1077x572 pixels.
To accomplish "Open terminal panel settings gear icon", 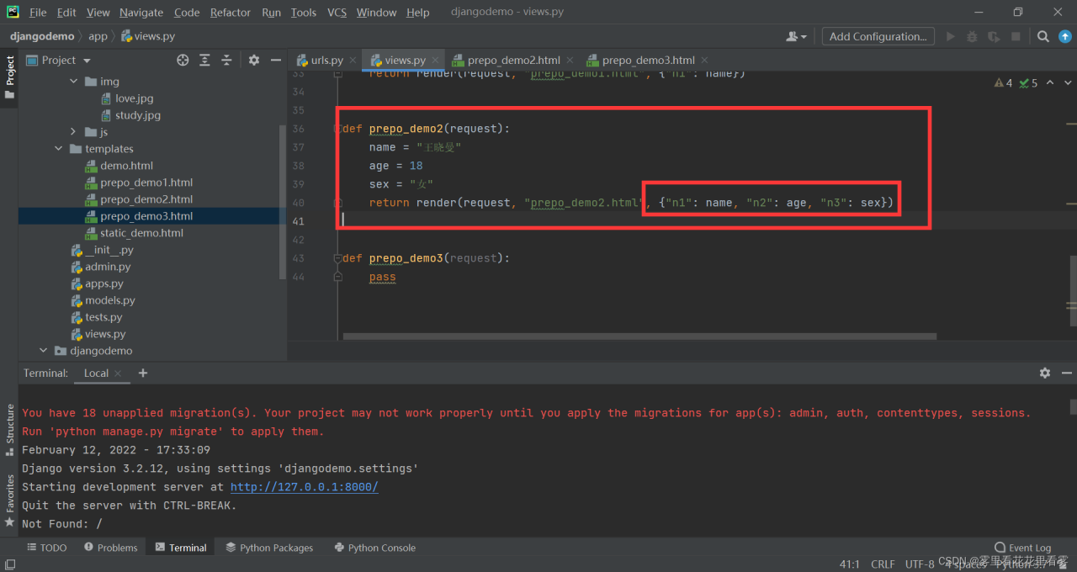I will [1044, 373].
